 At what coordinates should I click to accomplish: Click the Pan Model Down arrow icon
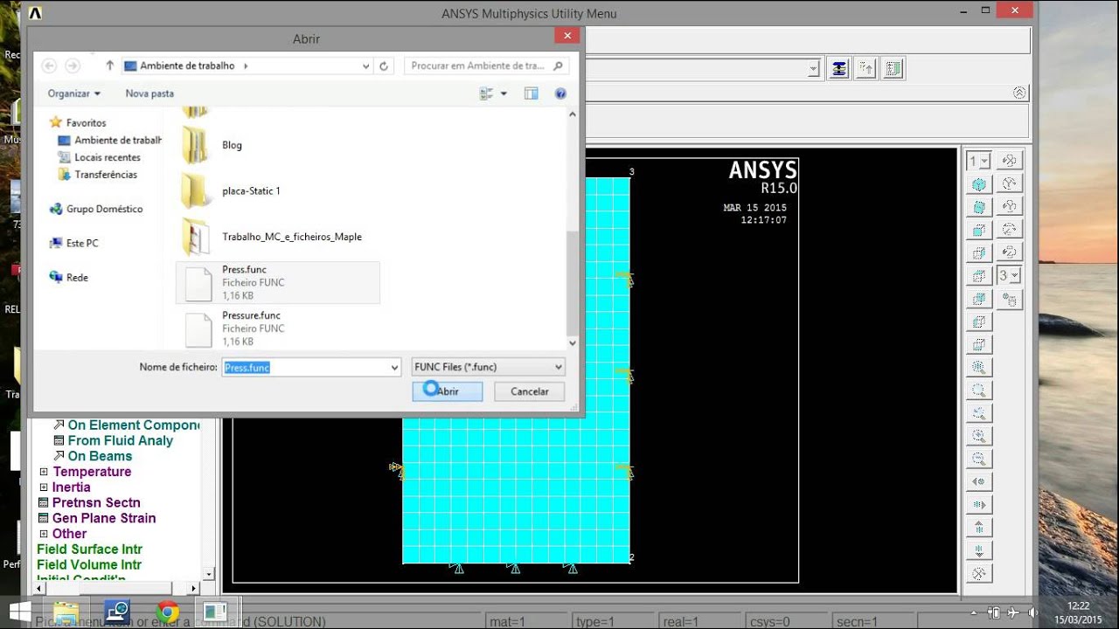[x=979, y=550]
